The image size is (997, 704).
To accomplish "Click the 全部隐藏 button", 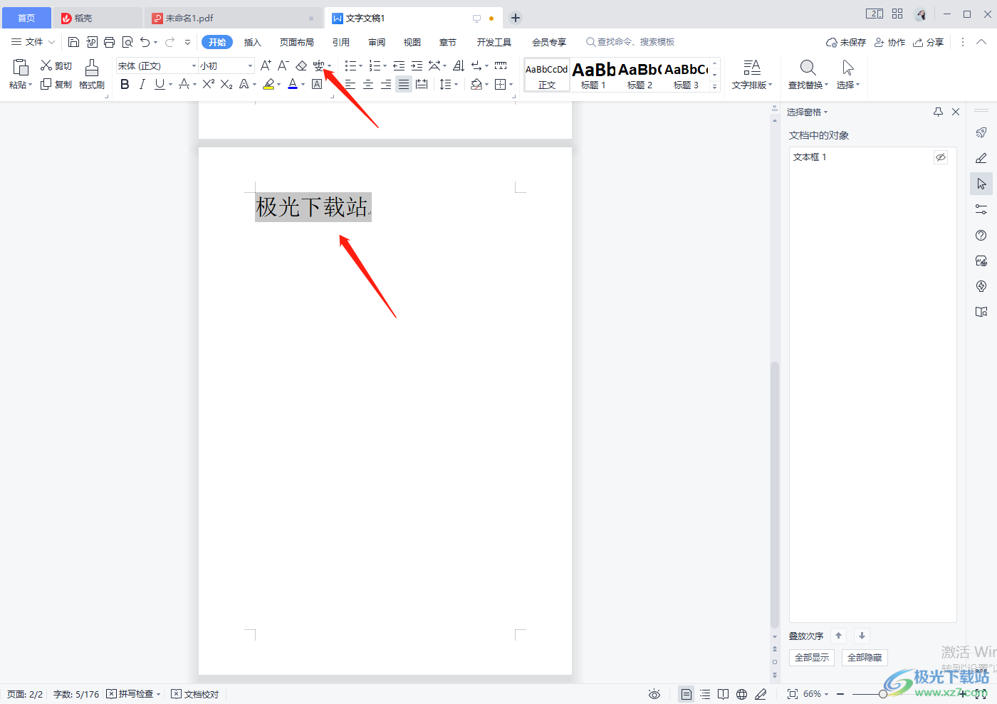I will tap(865, 658).
